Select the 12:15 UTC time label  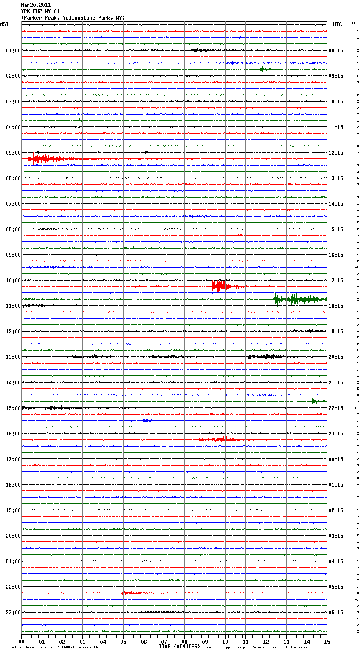tap(336, 153)
